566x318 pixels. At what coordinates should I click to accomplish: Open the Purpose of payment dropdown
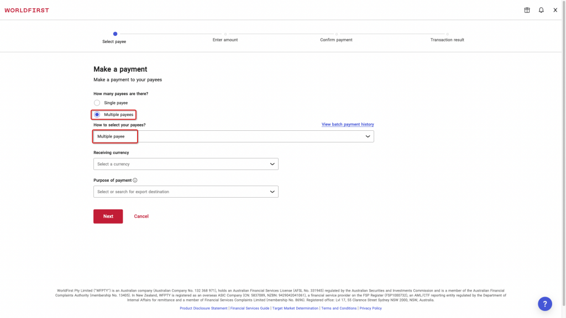point(186,192)
